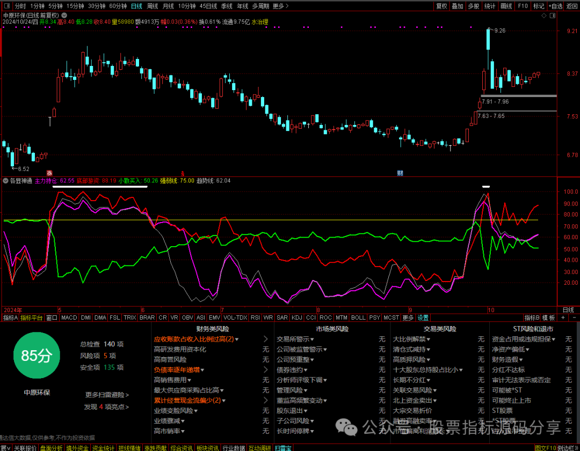Open indicator 设置 settings
580x451 pixels.
pos(423,317)
